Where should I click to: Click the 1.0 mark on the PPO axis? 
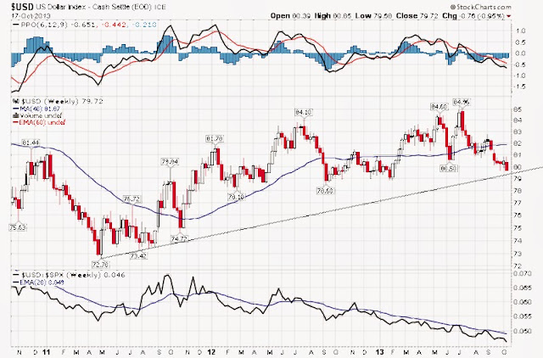coord(521,31)
